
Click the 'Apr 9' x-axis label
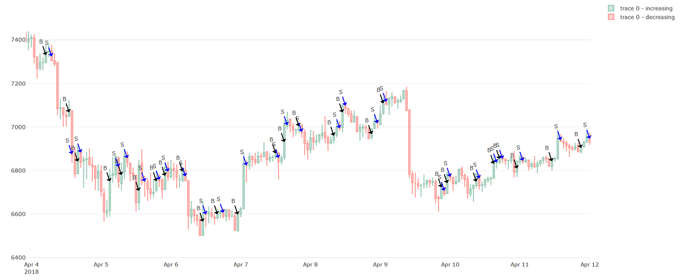380,265
